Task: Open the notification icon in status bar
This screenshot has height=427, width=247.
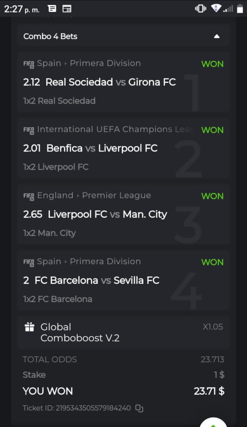Action: (52, 9)
